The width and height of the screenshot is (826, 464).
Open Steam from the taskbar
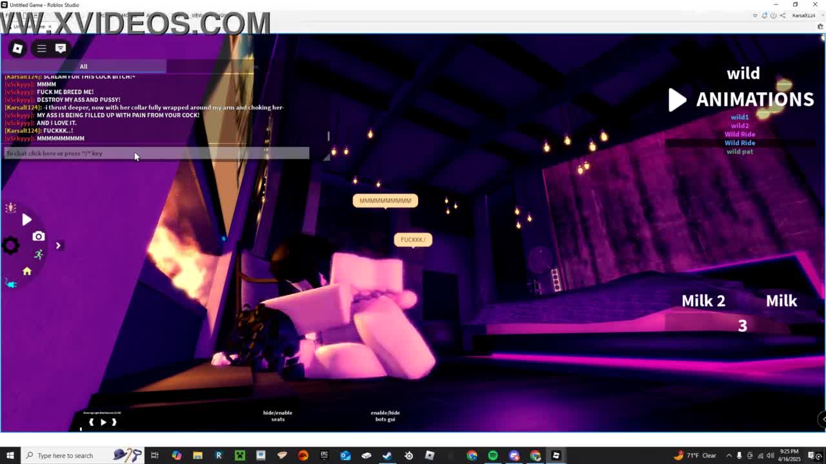click(387, 456)
